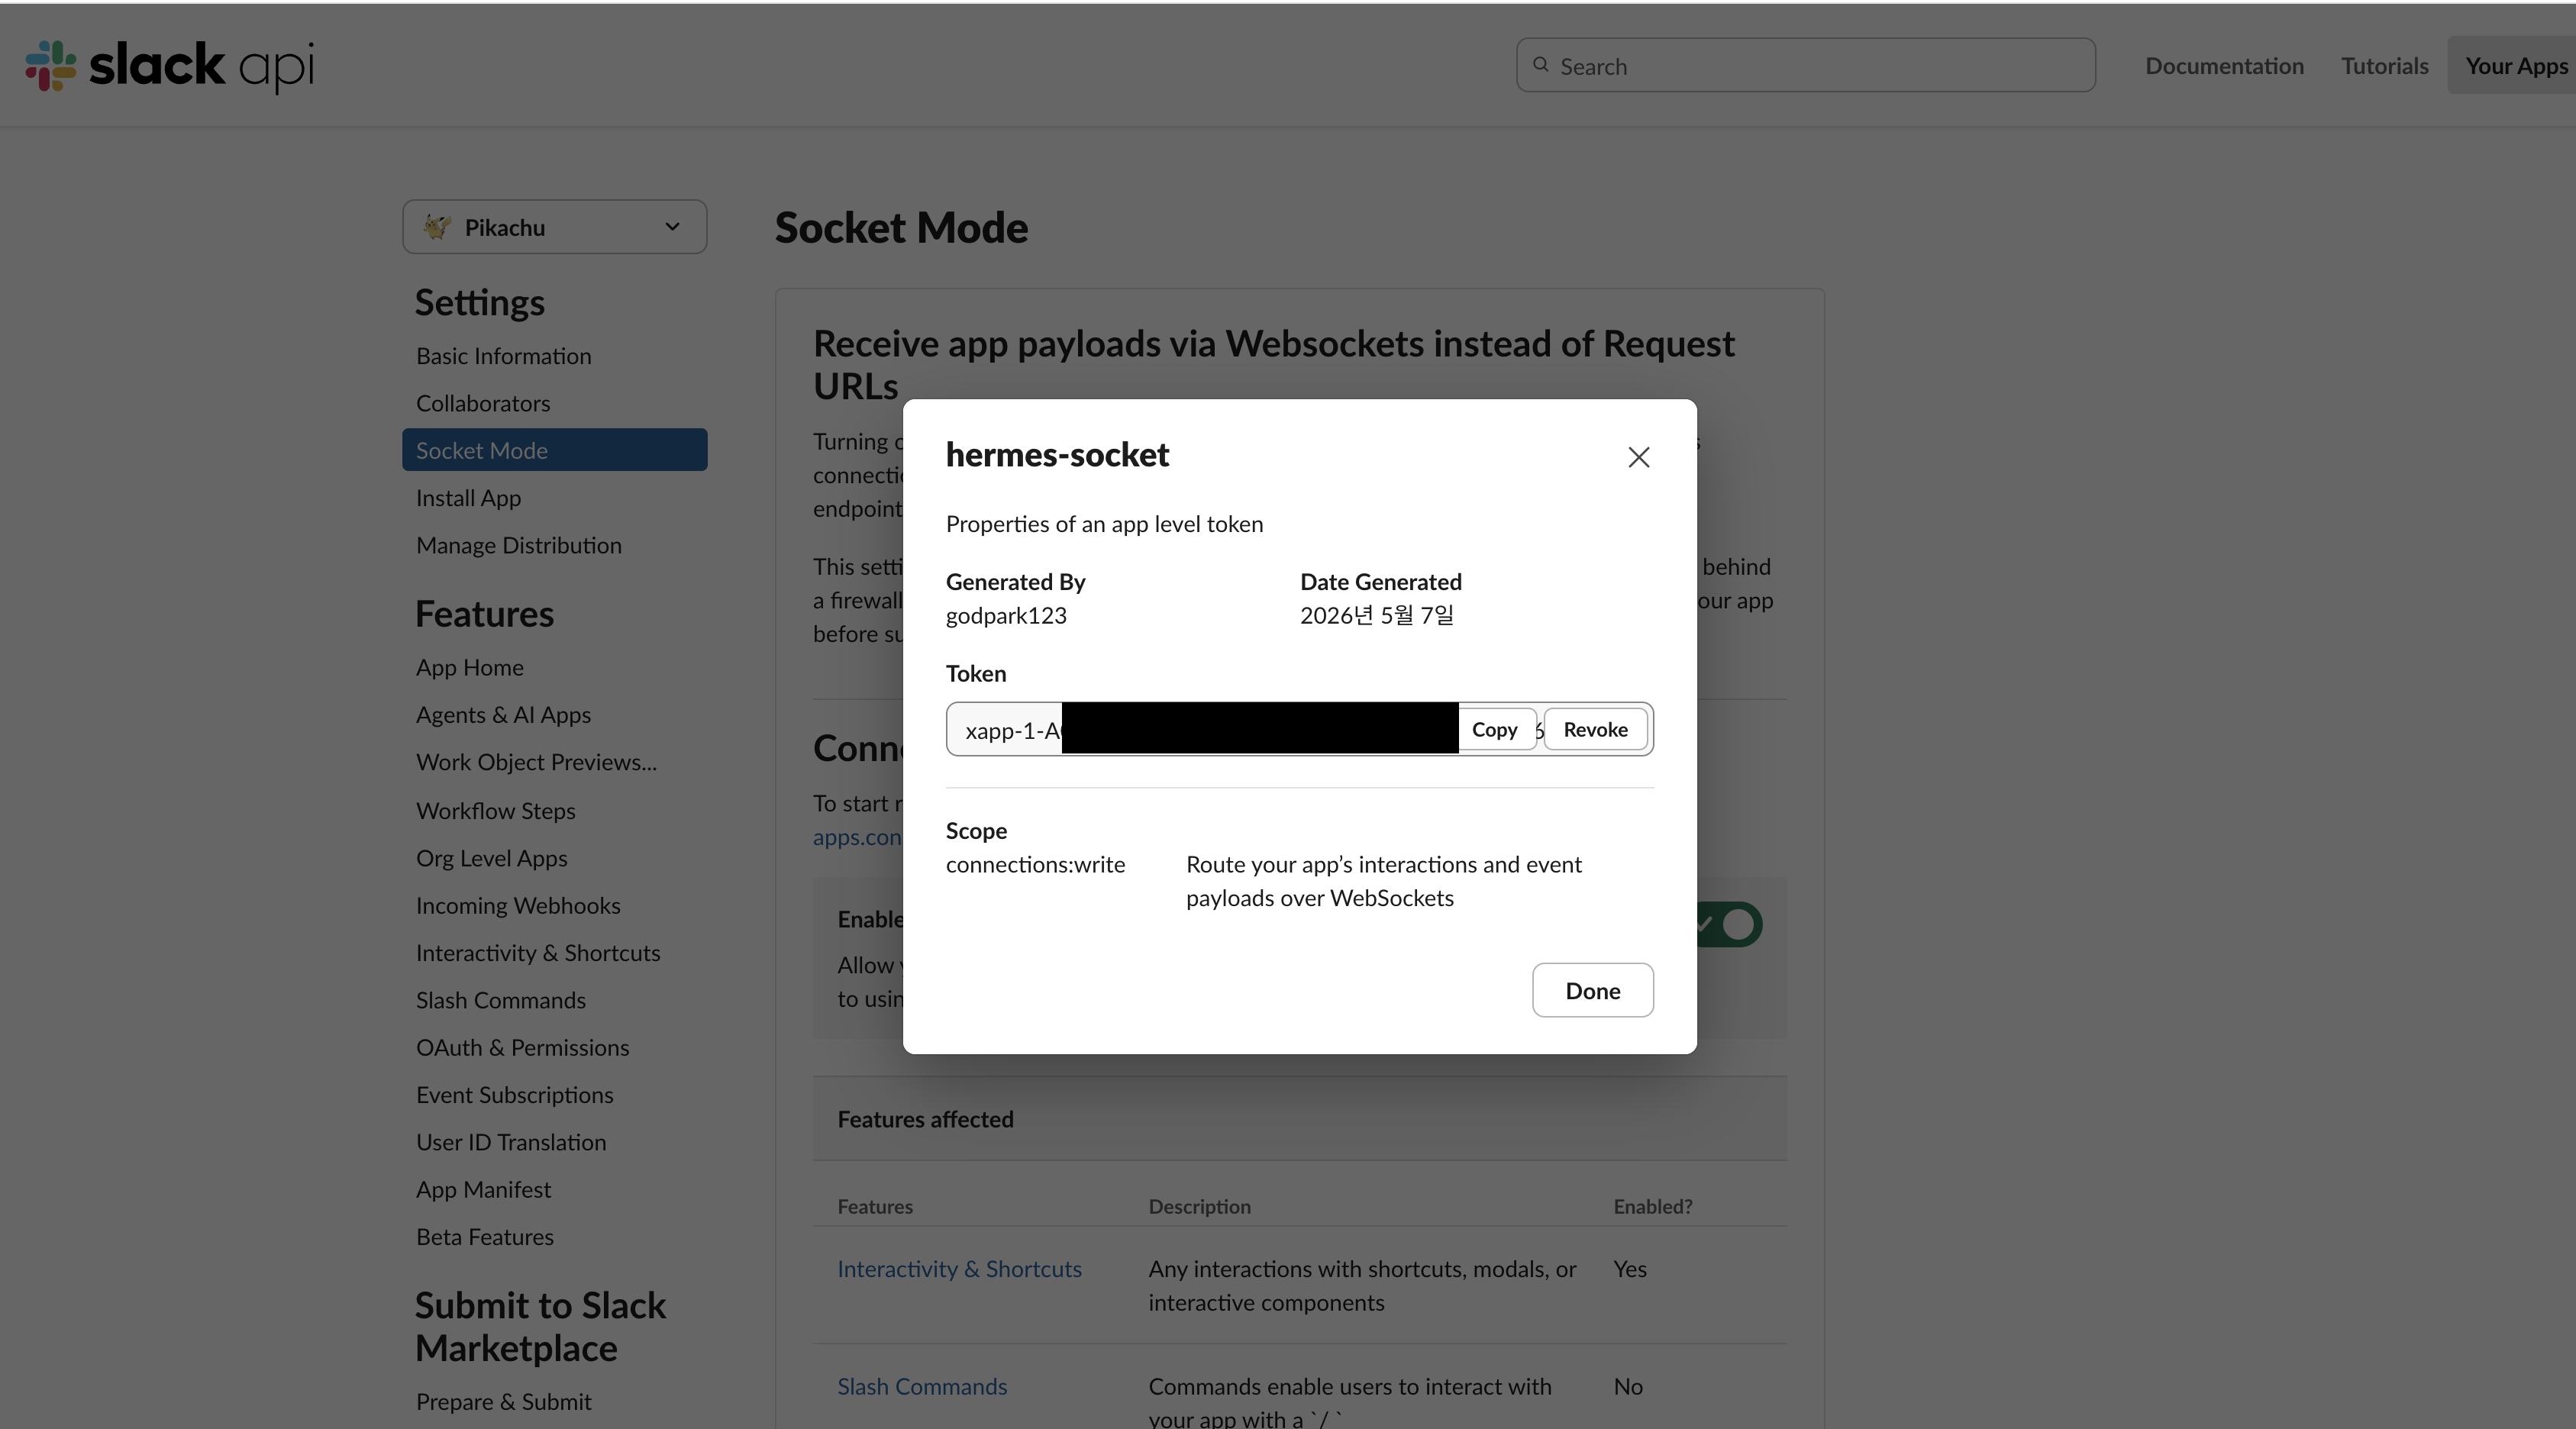Image resolution: width=2576 pixels, height=1429 pixels.
Task: Follow Interactivity & Shortcuts link in features table
Action: click(959, 1269)
